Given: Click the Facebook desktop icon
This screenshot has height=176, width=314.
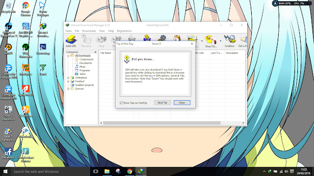Looking at the screenshot, I should [x=8, y=153].
